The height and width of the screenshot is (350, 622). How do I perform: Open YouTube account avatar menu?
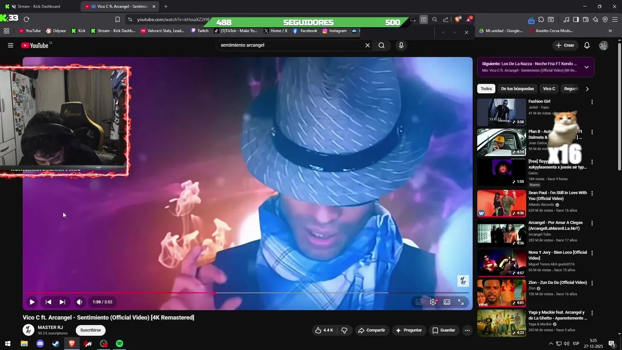(x=604, y=45)
